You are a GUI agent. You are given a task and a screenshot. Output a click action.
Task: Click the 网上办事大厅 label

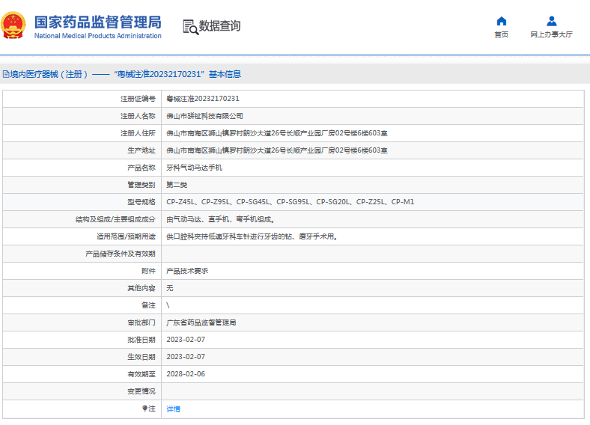[x=552, y=34]
